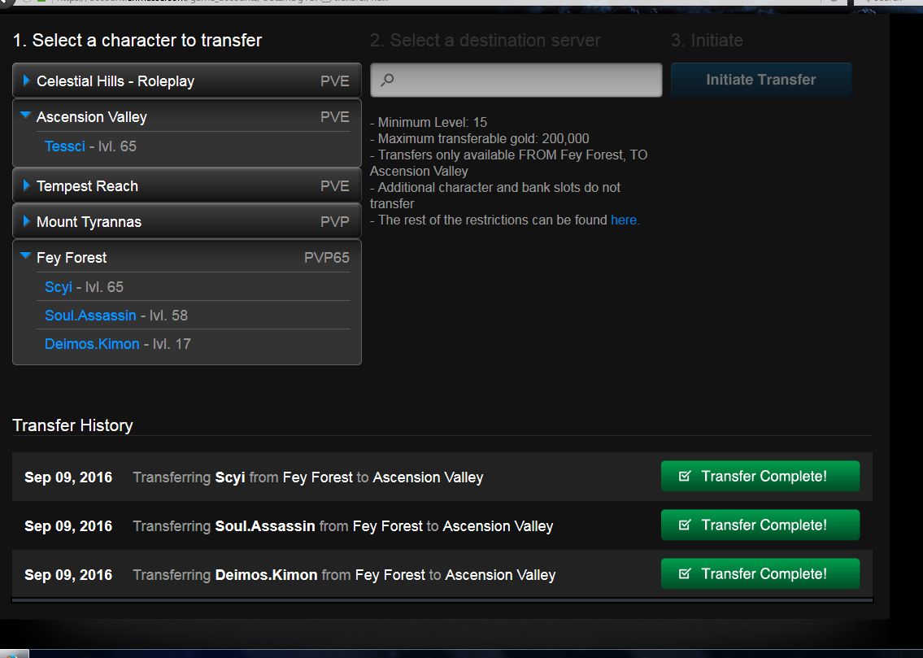Click the checkmark icon in Deimos.Kimon's transfer row
This screenshot has height=658, width=923.
point(685,574)
